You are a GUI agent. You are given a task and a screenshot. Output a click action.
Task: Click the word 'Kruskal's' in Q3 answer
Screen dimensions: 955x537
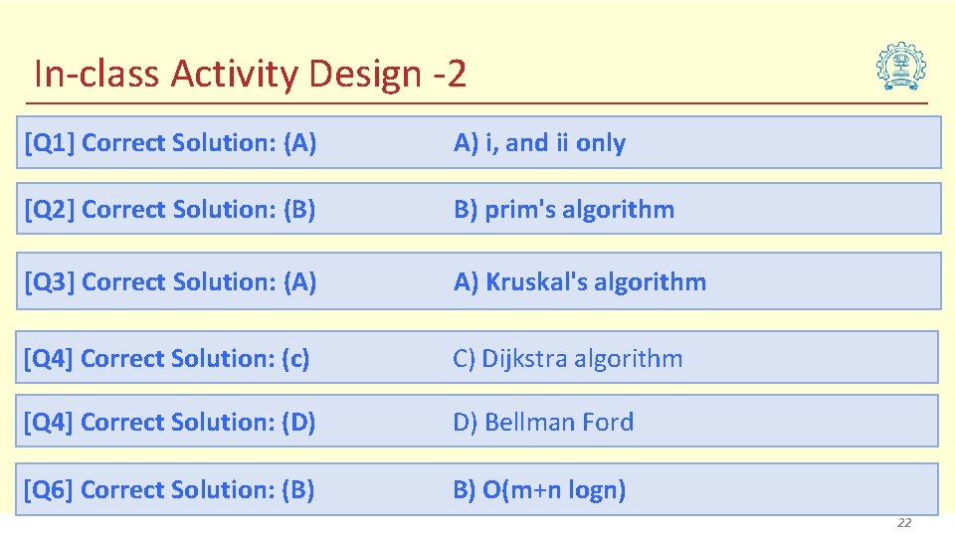[536, 281]
